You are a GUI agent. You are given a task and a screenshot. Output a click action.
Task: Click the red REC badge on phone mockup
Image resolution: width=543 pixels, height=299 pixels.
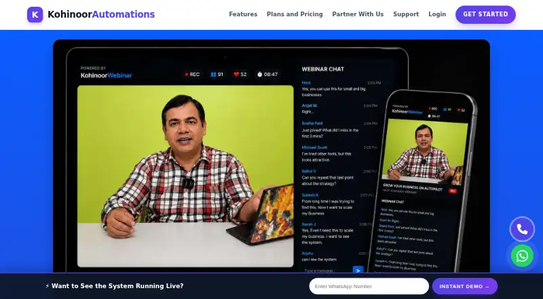point(452,191)
